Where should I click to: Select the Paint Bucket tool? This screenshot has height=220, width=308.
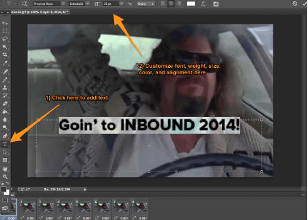(x=5, y=111)
